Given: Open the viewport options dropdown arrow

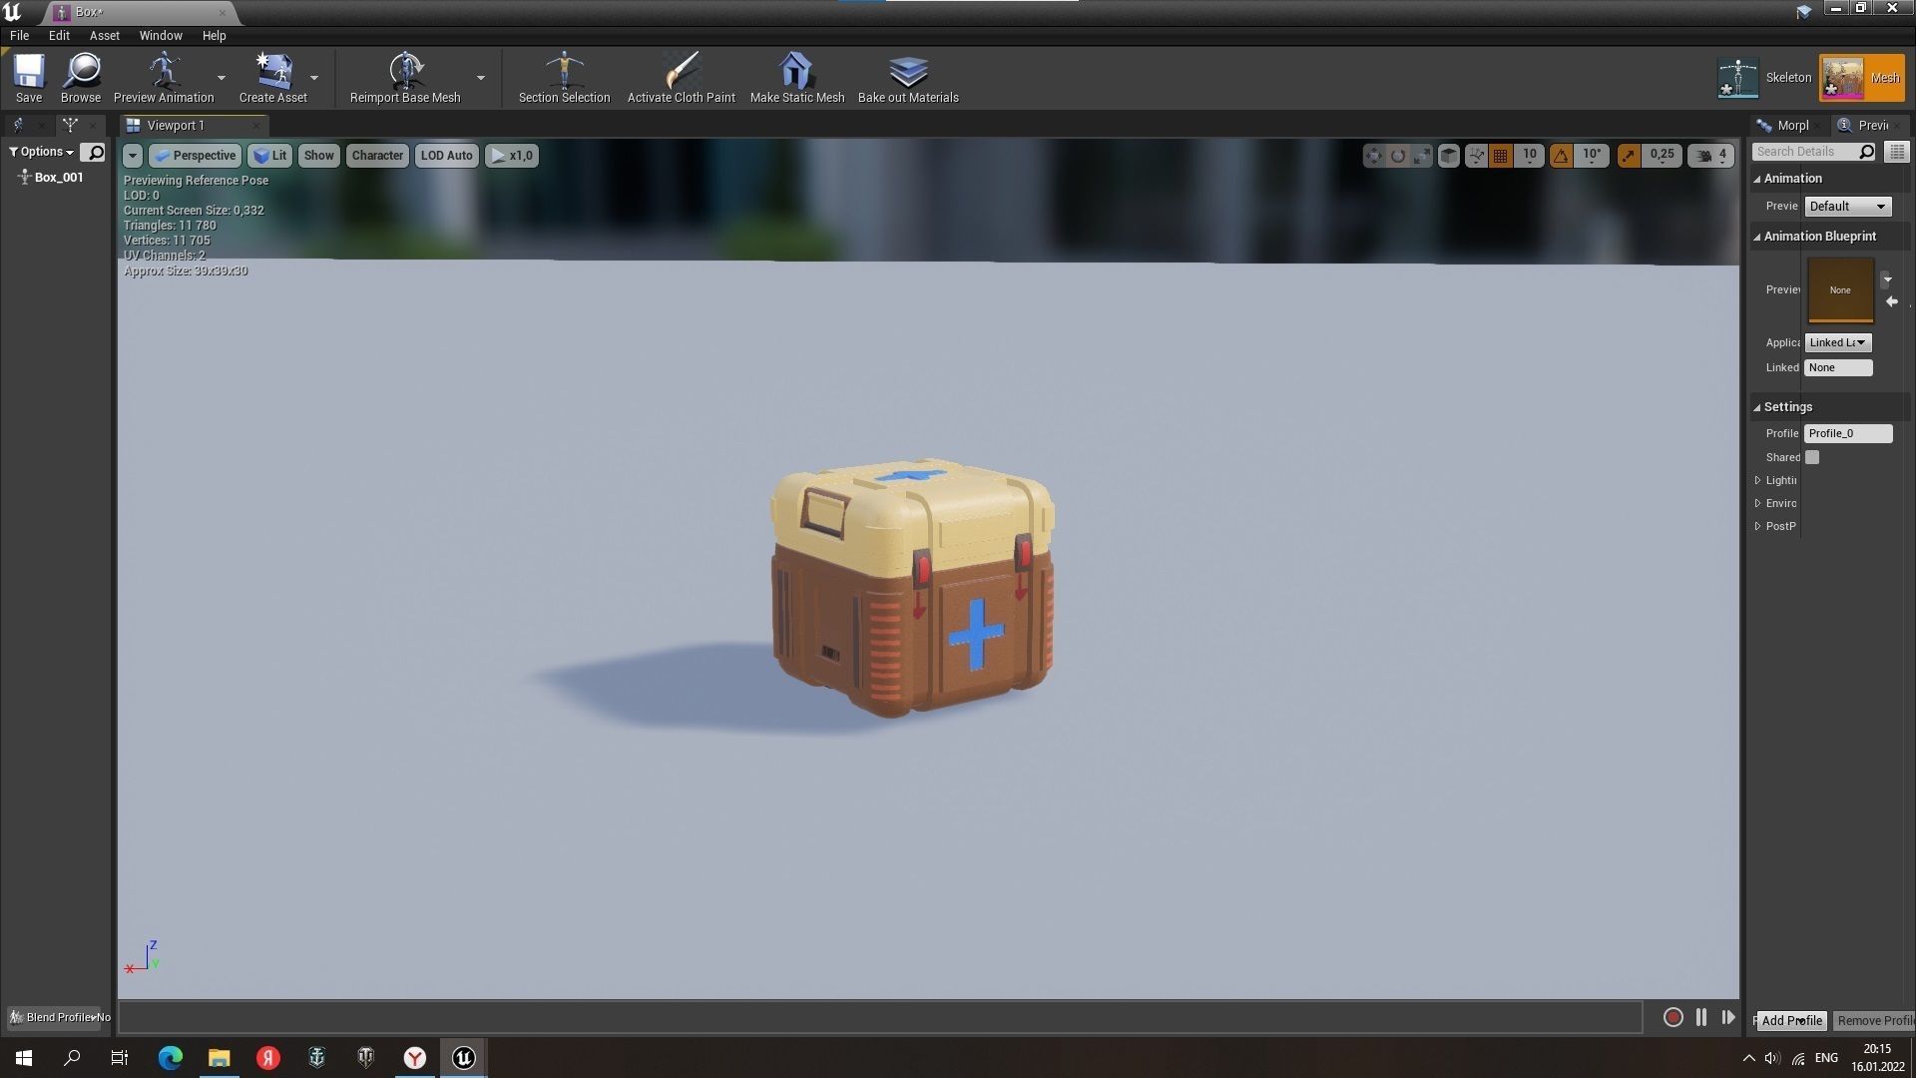Looking at the screenshot, I should click(133, 156).
